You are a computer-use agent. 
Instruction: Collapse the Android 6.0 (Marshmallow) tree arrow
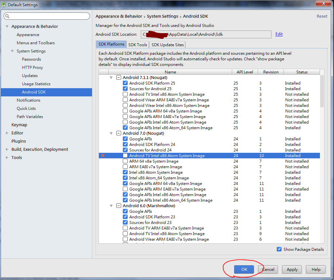point(111,206)
